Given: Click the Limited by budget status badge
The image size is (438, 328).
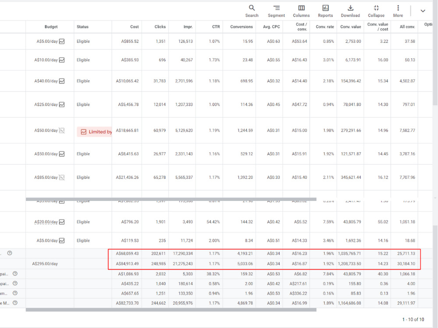Looking at the screenshot, I should [95, 132].
